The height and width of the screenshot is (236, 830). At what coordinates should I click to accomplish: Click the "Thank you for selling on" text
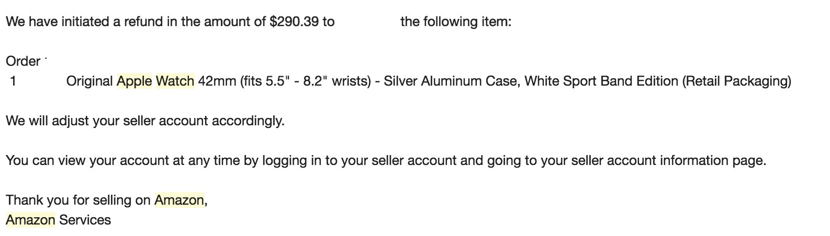[x=78, y=200]
